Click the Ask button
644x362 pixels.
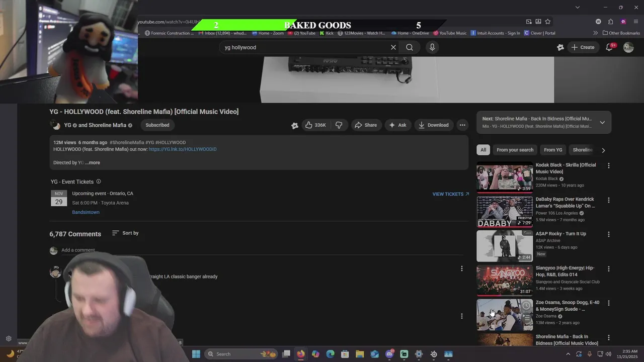(397, 125)
